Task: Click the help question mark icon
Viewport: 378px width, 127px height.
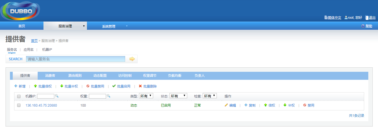Action: tap(363, 26)
